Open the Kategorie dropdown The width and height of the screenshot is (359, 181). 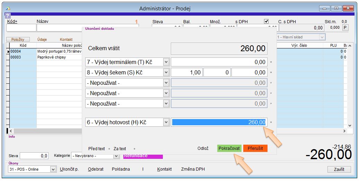click(116, 156)
